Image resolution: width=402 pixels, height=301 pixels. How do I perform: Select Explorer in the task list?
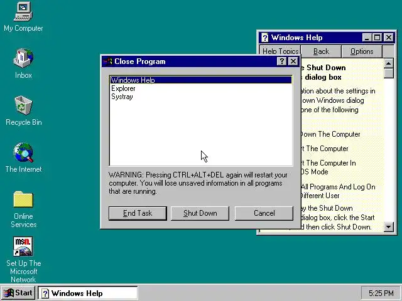(x=201, y=88)
